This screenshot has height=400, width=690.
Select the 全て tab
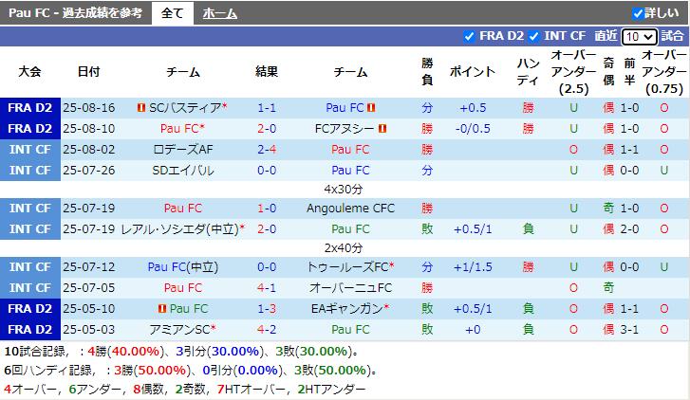click(x=172, y=13)
